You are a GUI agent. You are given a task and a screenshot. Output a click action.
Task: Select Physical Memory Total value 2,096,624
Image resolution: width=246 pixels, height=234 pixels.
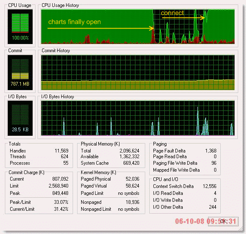pos(129,151)
